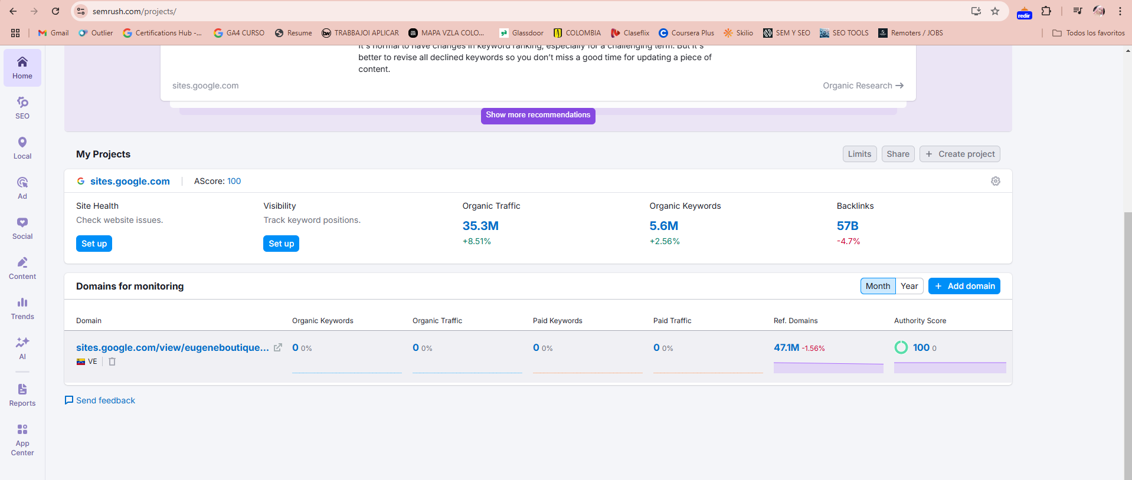1132x480 pixels.
Task: Open the AScore value 100
Action: point(234,181)
